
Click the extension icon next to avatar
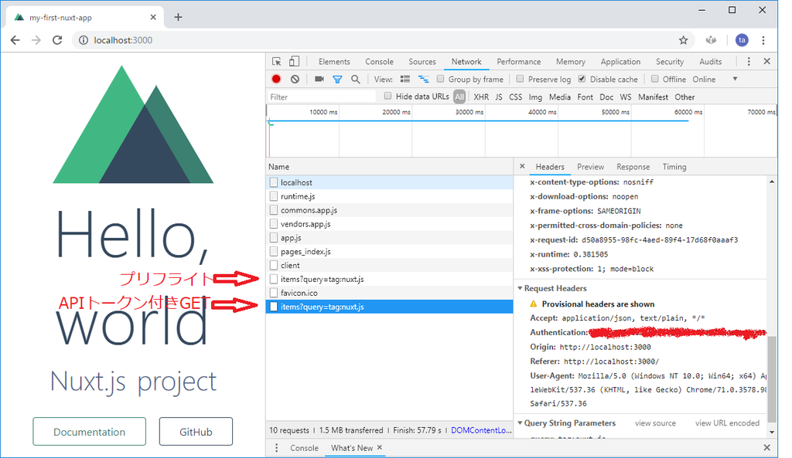[712, 40]
